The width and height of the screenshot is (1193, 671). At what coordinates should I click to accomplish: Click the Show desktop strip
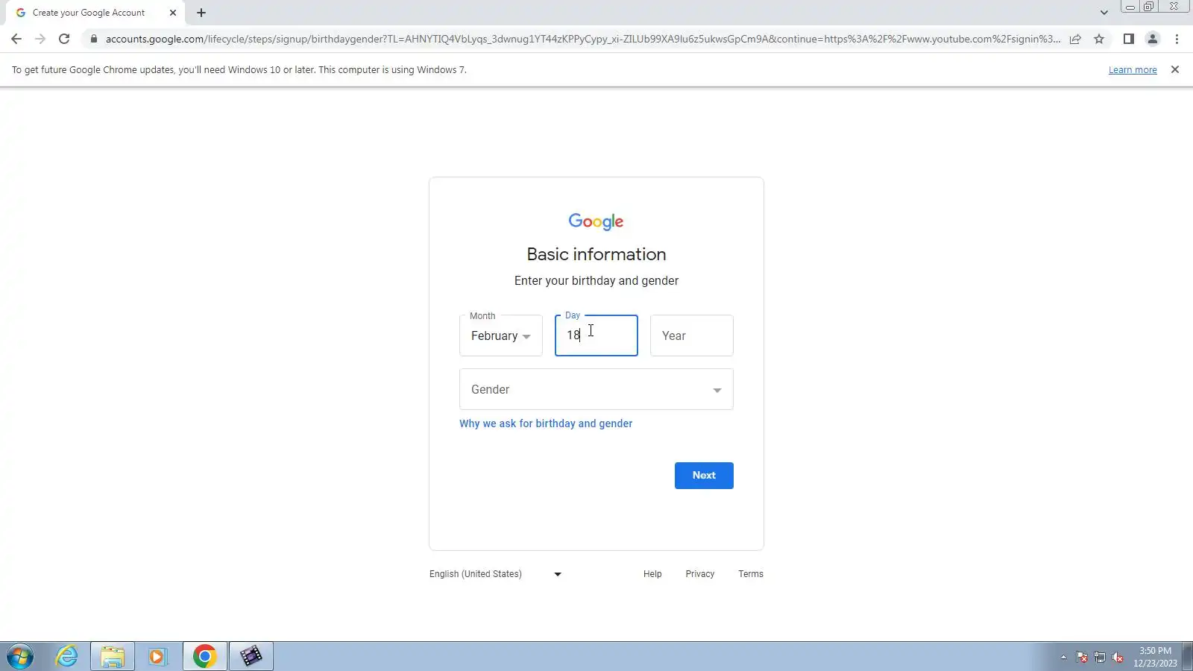[x=1188, y=656]
